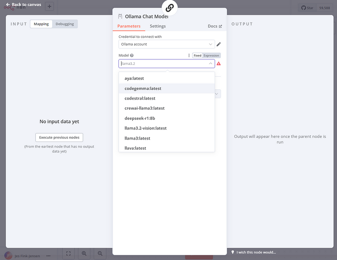Choose crewai-llama3:latest from the model list
The width and height of the screenshot is (337, 260).
(x=166, y=108)
